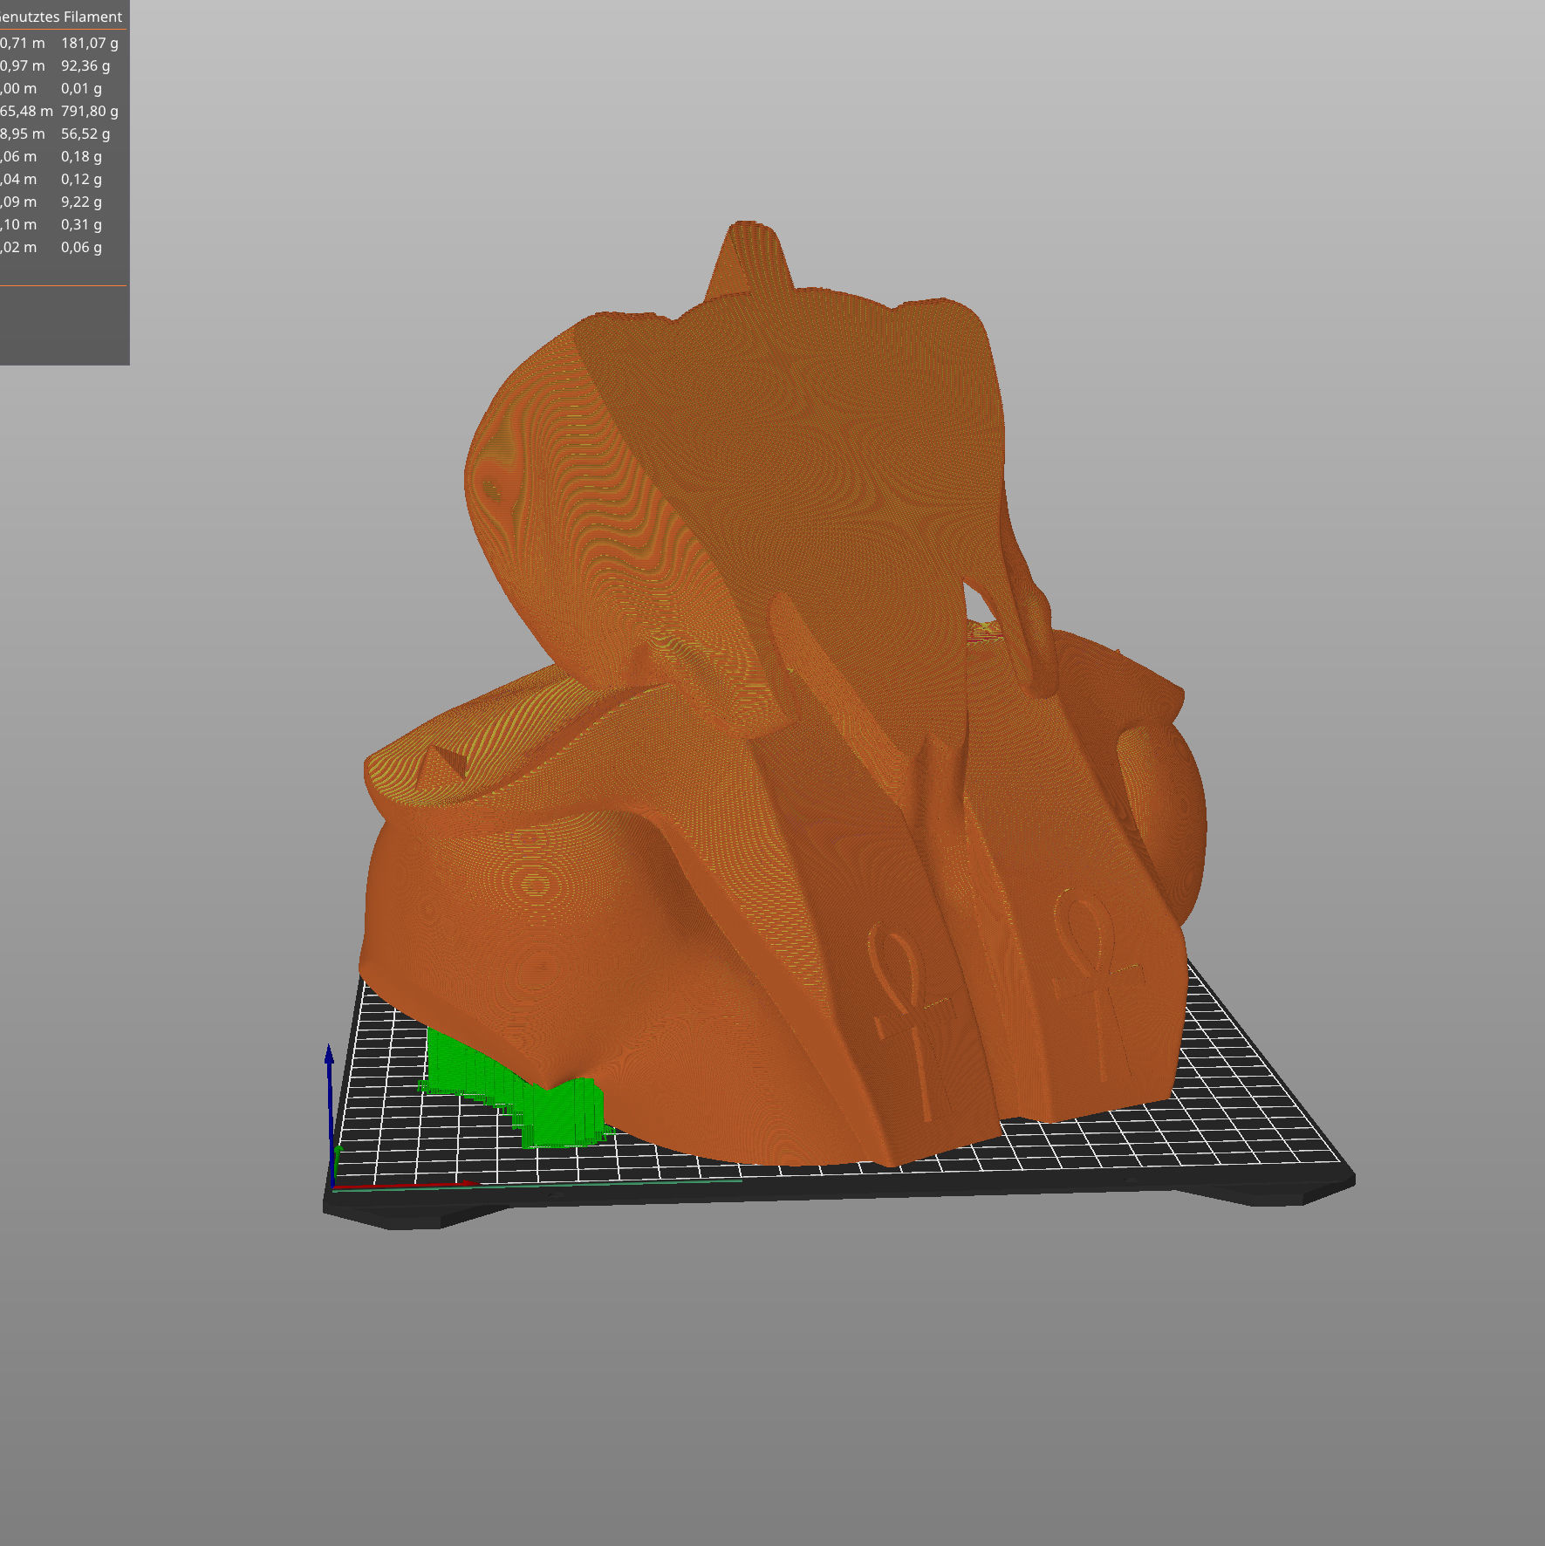Viewport: 1545px width, 1546px height.
Task: Select the 181,07 g filament value
Action: pos(90,43)
